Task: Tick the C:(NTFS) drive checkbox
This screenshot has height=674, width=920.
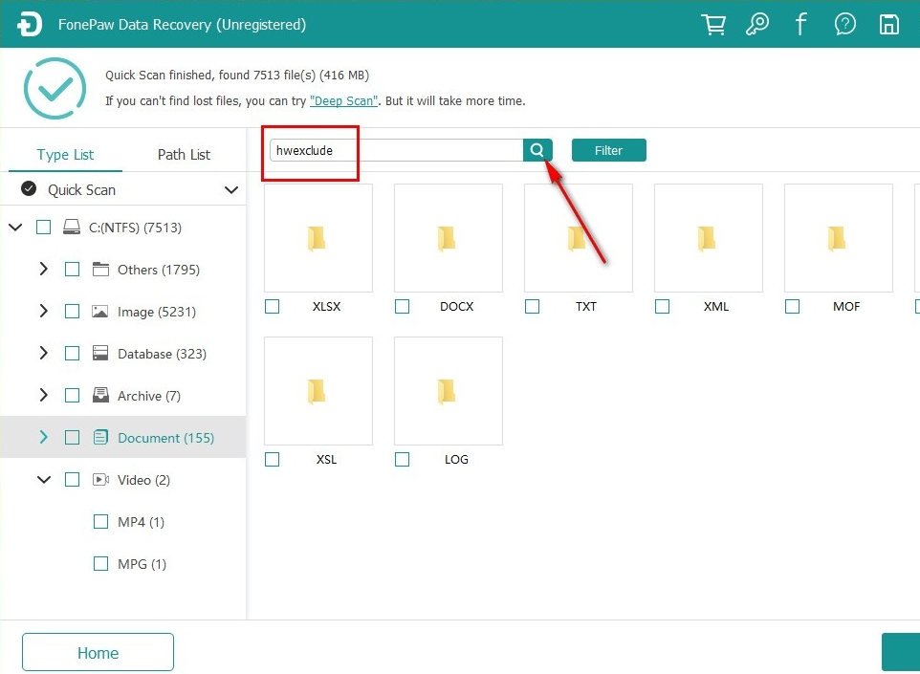Action: (43, 227)
